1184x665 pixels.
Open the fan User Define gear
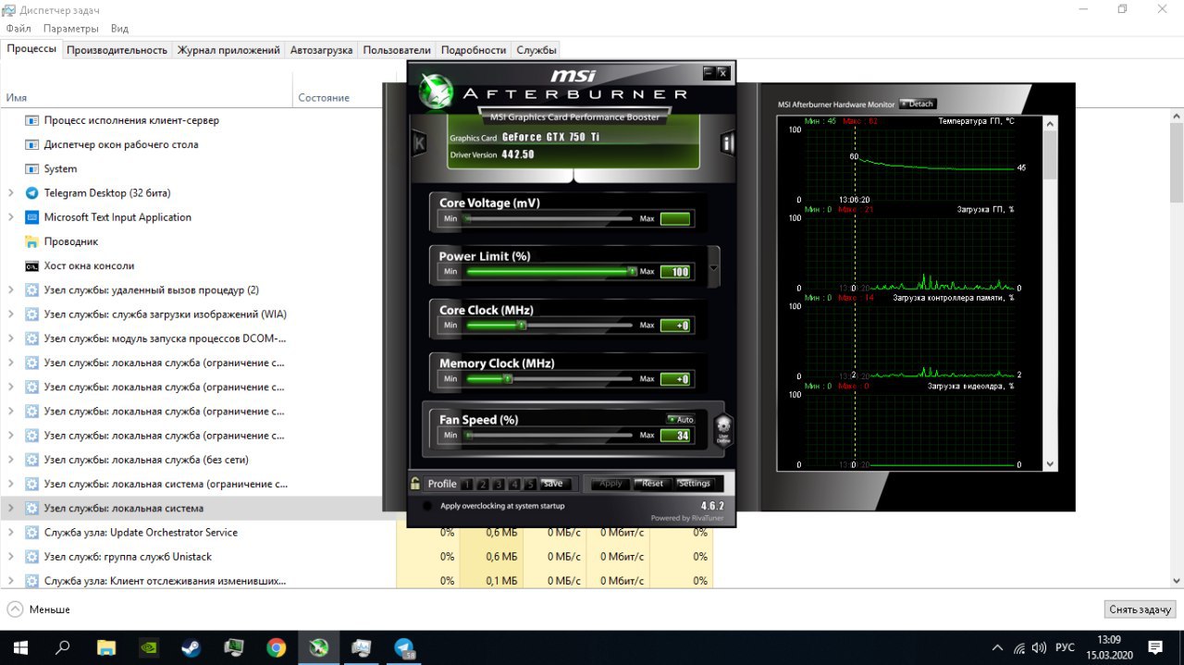pos(723,430)
